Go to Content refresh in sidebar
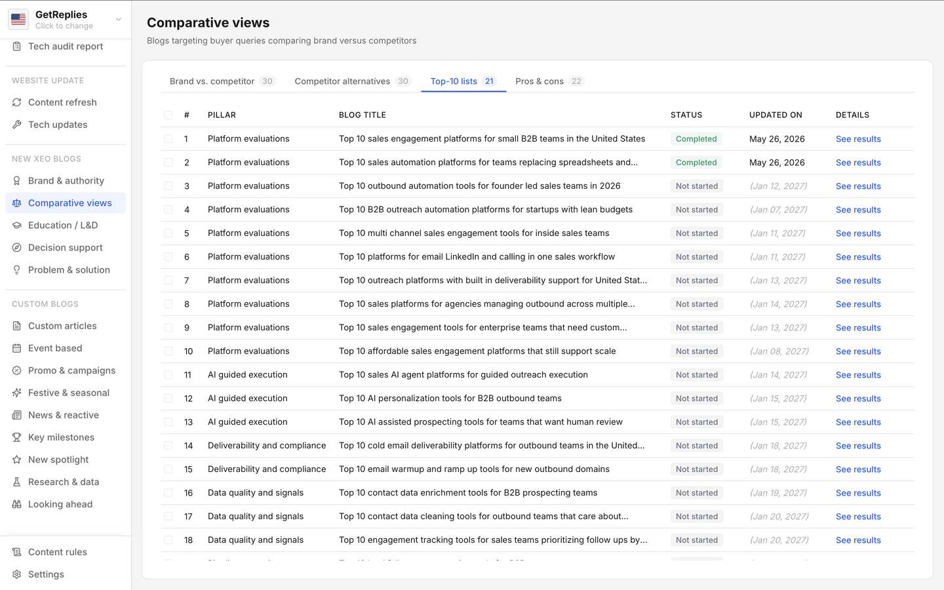Screen dimensions: 944x590 pos(66,102)
